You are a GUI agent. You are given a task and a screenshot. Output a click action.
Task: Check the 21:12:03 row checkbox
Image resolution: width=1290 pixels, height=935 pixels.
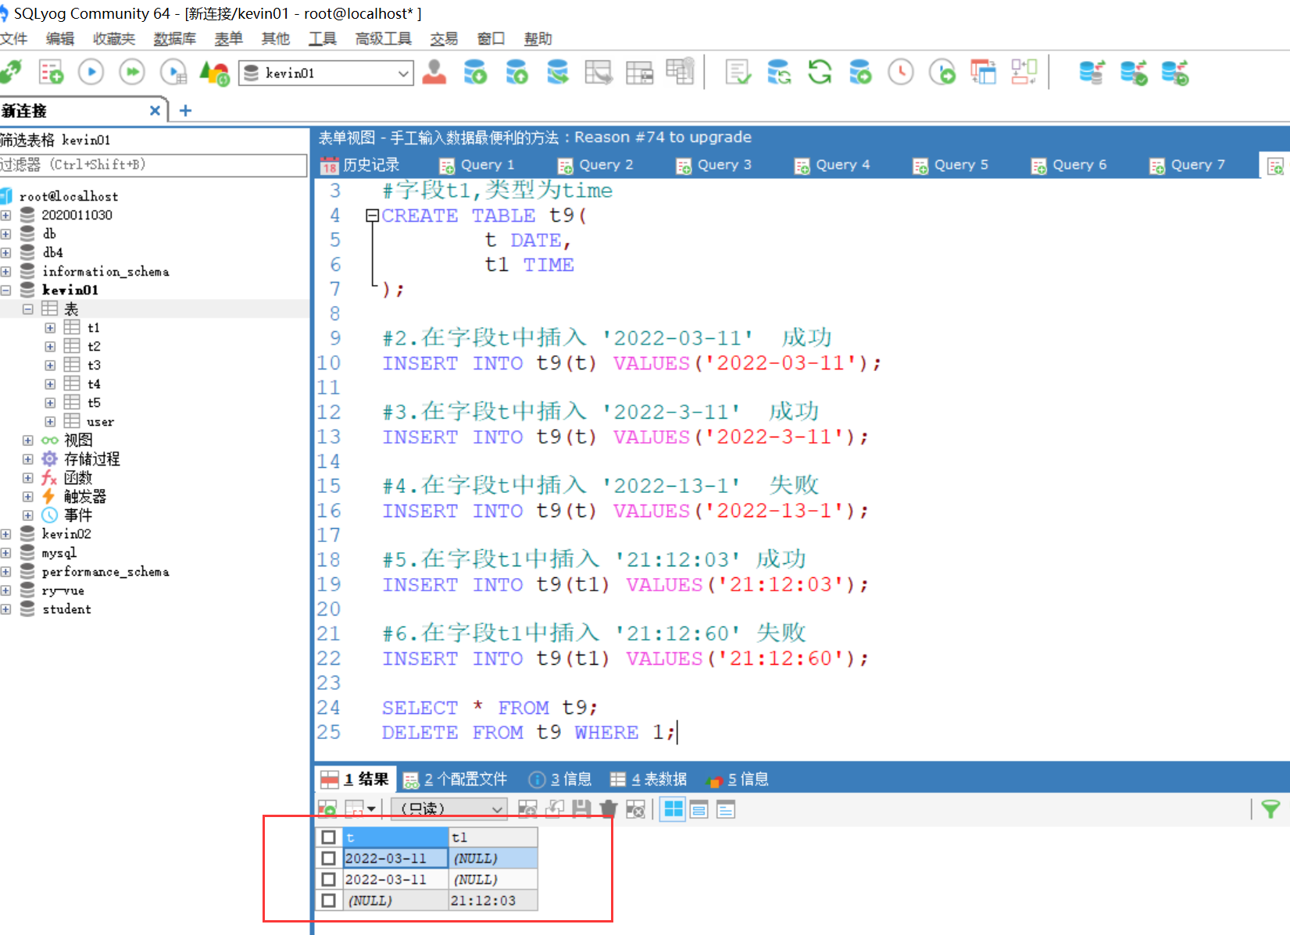(329, 901)
